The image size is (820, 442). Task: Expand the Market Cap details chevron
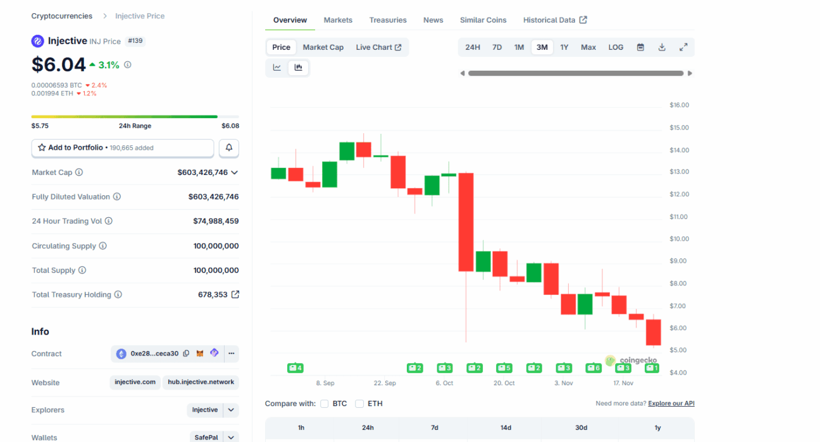click(235, 172)
